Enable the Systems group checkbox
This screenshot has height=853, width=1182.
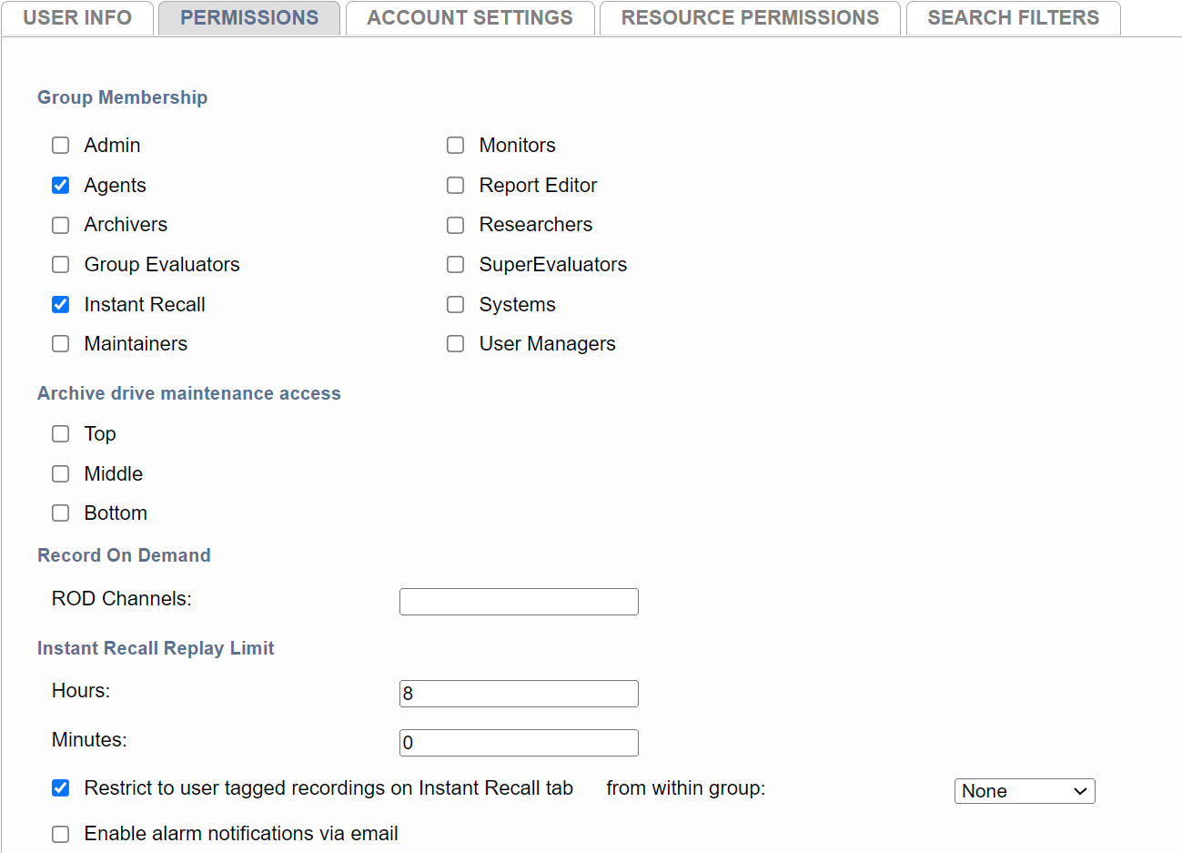pyautogui.click(x=455, y=304)
